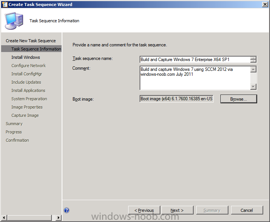The image size is (270, 222).
Task: Click the Boot image read-only field
Action: [x=177, y=99]
